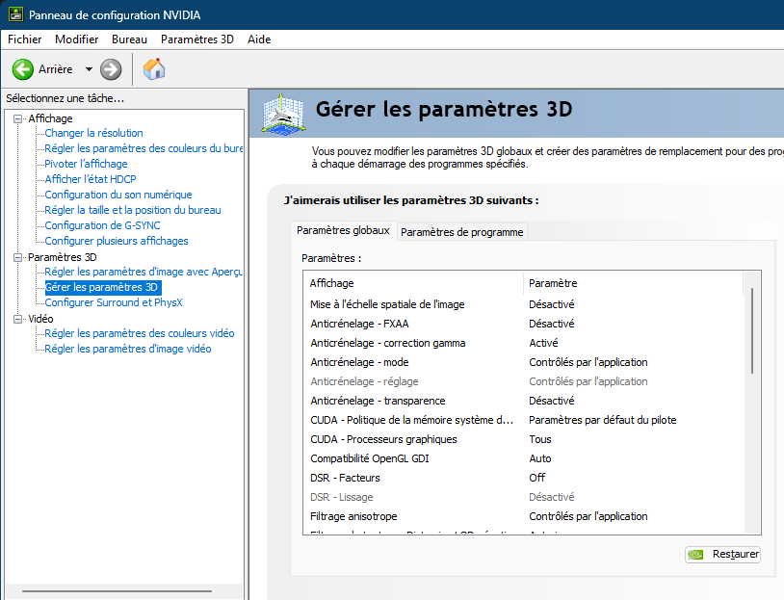Open Configurer Surround et PhysX link
Viewport: 784px width, 600px height.
point(114,302)
